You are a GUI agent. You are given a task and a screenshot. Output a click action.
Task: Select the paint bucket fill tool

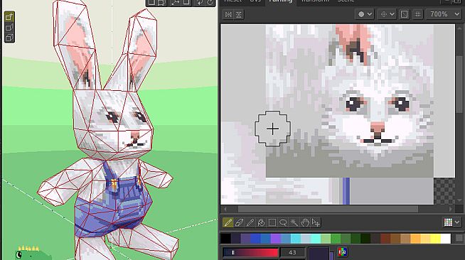[261, 222]
